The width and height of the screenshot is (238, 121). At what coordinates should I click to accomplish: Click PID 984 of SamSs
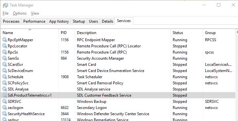tap(64, 58)
